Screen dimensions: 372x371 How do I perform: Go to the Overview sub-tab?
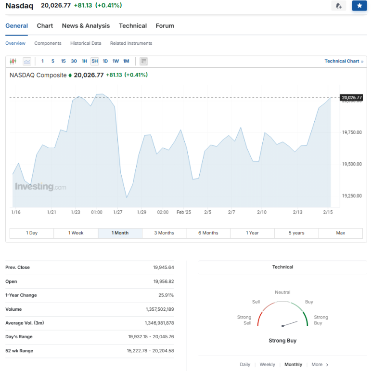coord(15,43)
